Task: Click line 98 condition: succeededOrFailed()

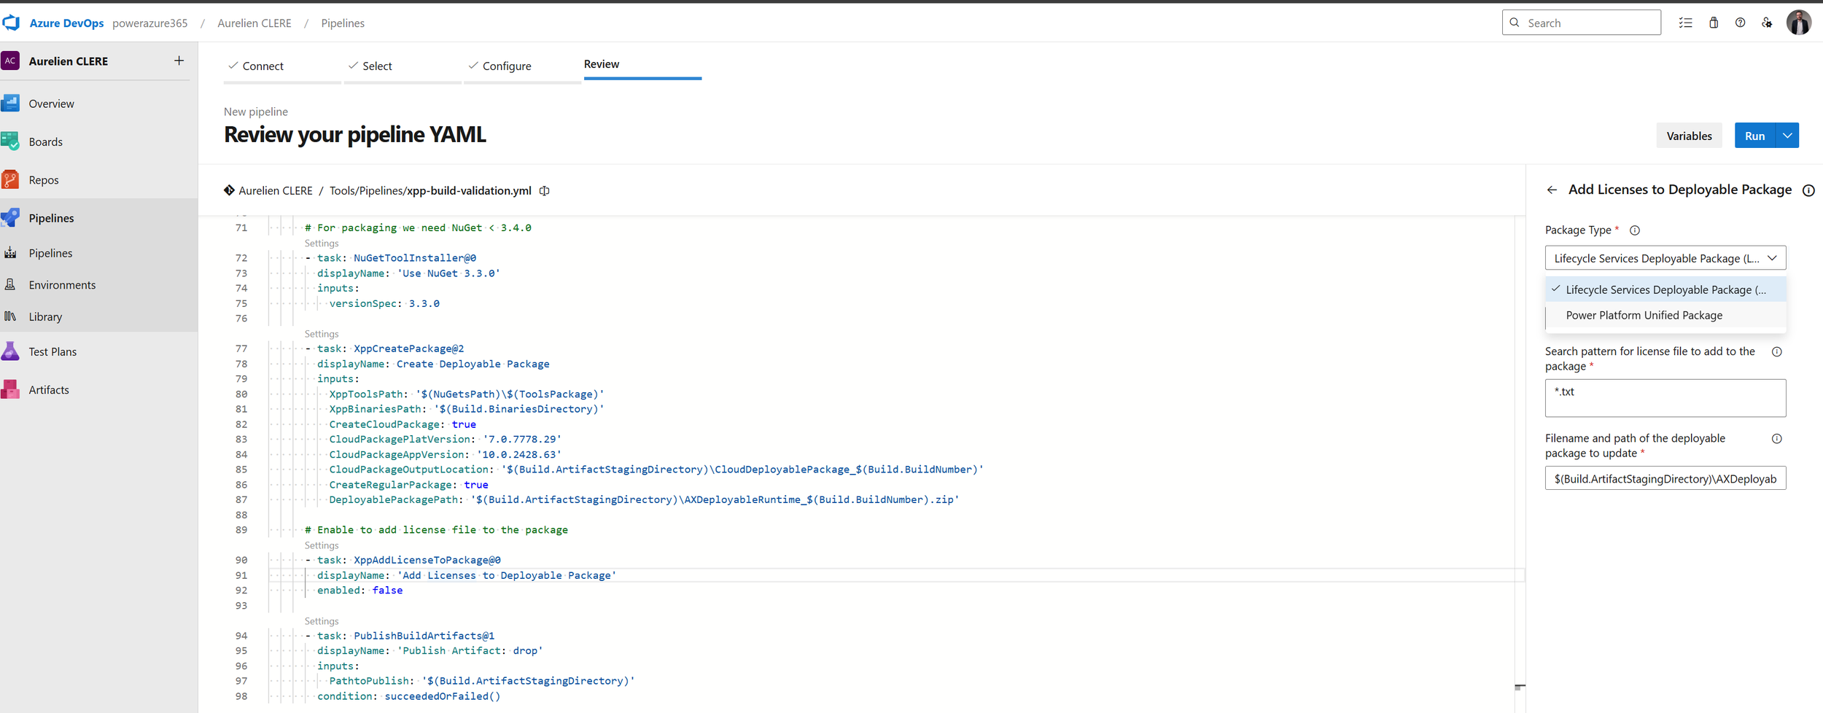Action: [x=408, y=696]
